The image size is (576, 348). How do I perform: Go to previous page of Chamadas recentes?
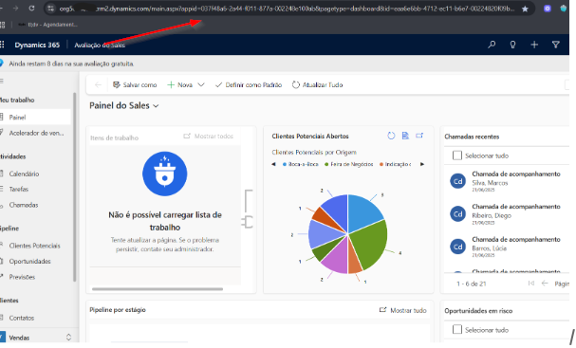point(545,283)
